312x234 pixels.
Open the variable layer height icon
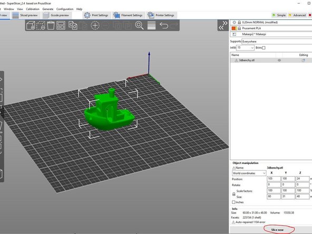pyautogui.click(x=151, y=25)
